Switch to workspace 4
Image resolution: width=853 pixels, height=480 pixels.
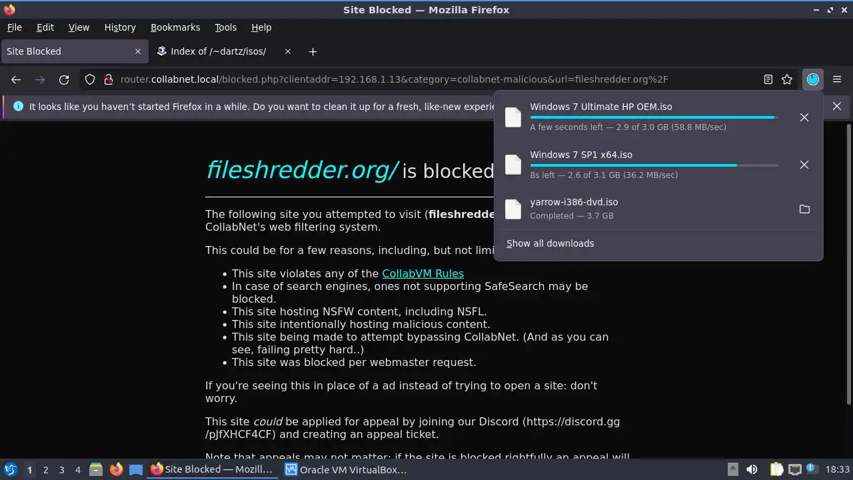point(77,469)
